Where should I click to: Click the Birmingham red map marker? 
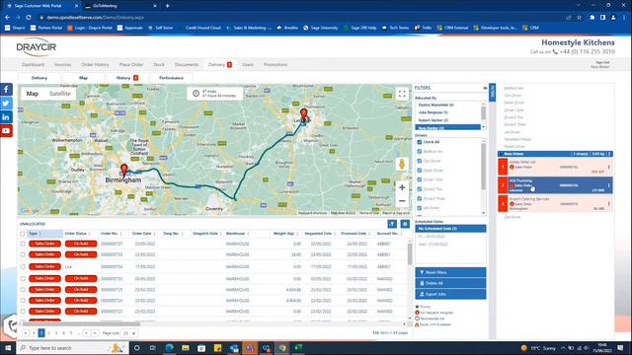[x=124, y=170]
